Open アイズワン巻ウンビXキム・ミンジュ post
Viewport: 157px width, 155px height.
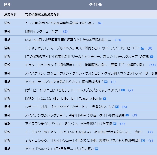point(69,124)
